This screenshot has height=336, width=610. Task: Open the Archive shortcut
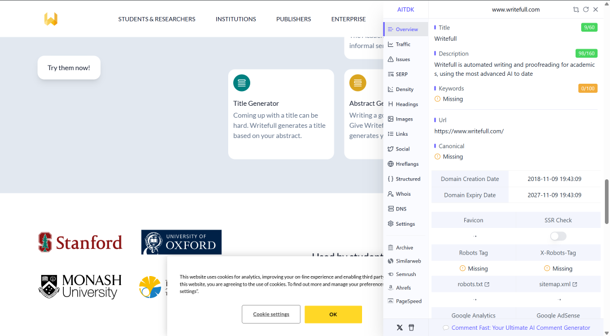(406, 248)
